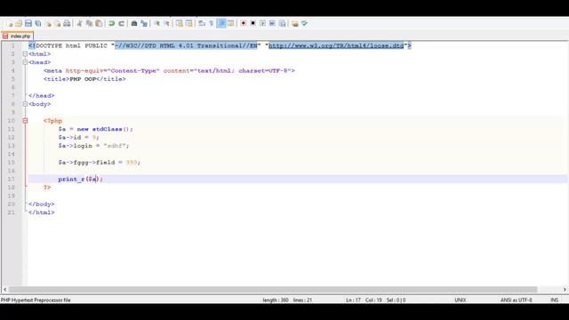Click the length : 360 status entry
This screenshot has width=569, height=320.
[276, 300]
